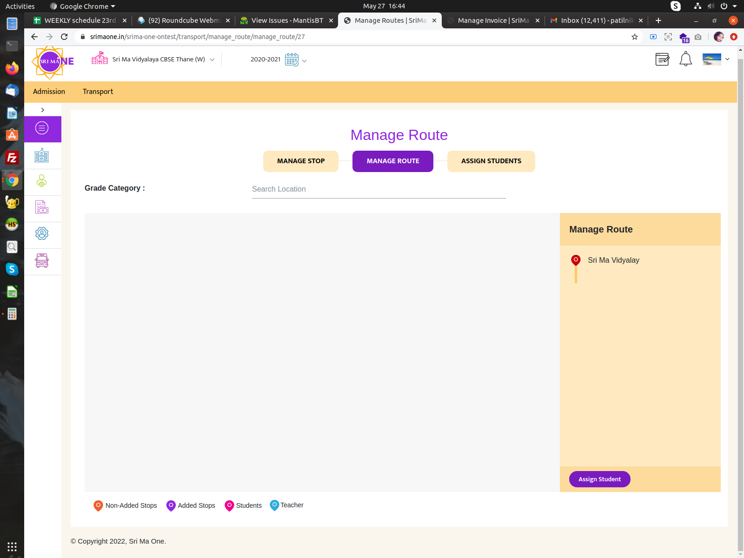Click the Added Stops legend marker
Screen dimensions: 744x558
pyautogui.click(x=171, y=505)
